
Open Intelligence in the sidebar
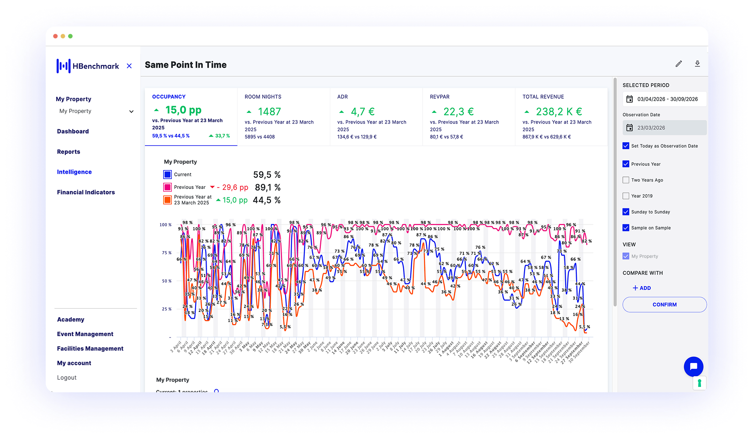pyautogui.click(x=74, y=172)
